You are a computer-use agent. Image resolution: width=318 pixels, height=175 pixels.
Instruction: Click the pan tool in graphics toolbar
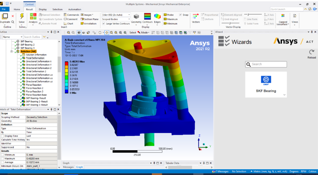pyautogui.click(x=107, y=32)
